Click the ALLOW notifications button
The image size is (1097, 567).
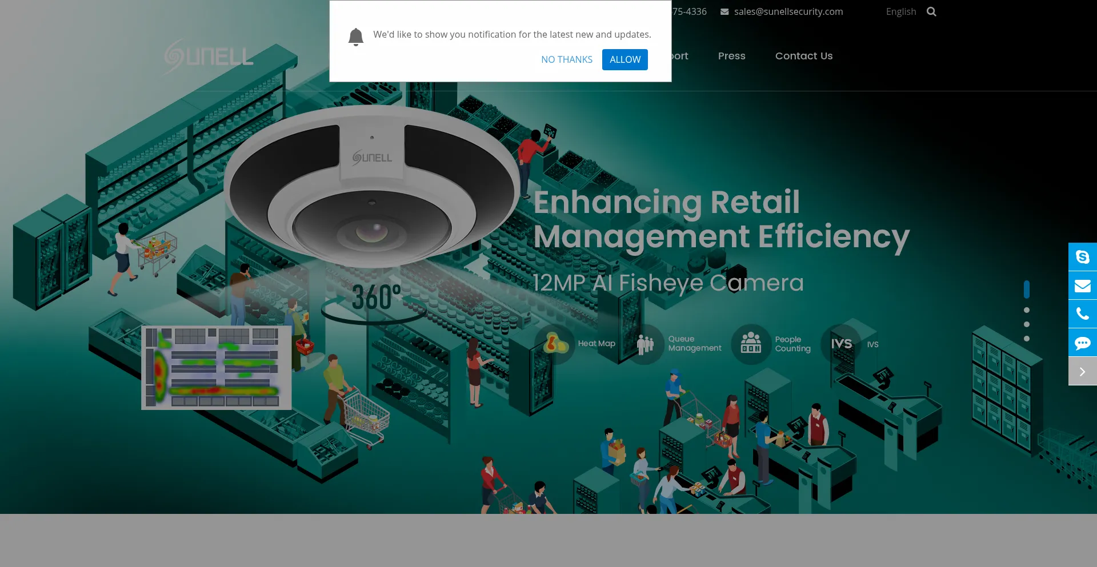point(624,59)
